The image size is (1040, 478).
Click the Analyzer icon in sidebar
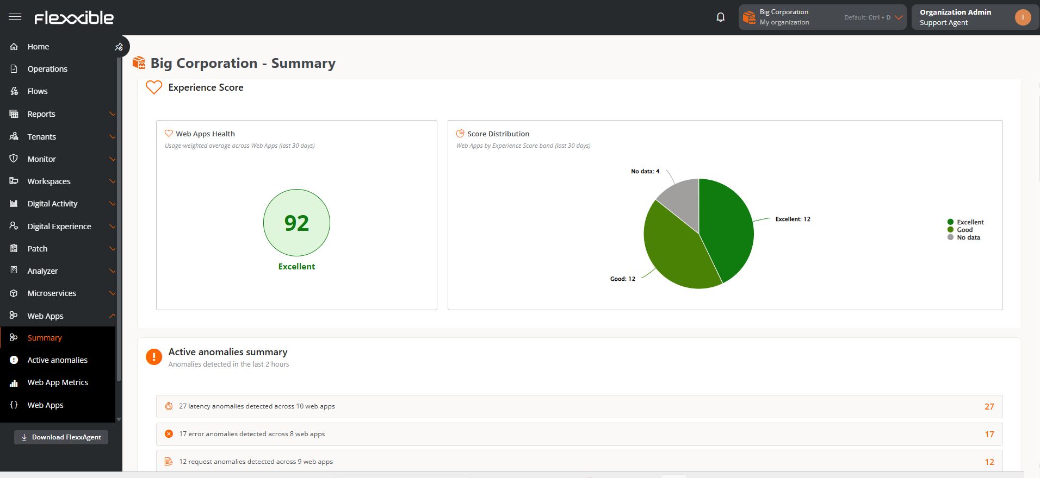tap(14, 271)
